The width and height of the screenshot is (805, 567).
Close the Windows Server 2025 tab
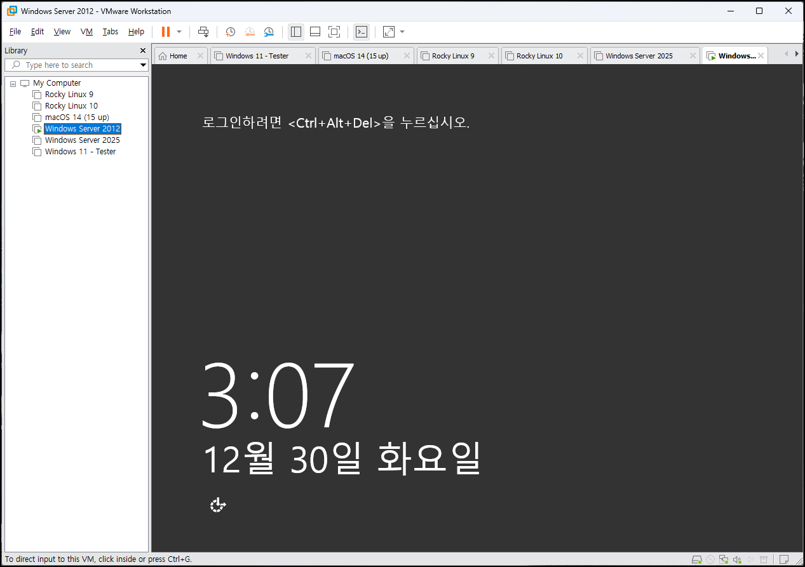693,56
